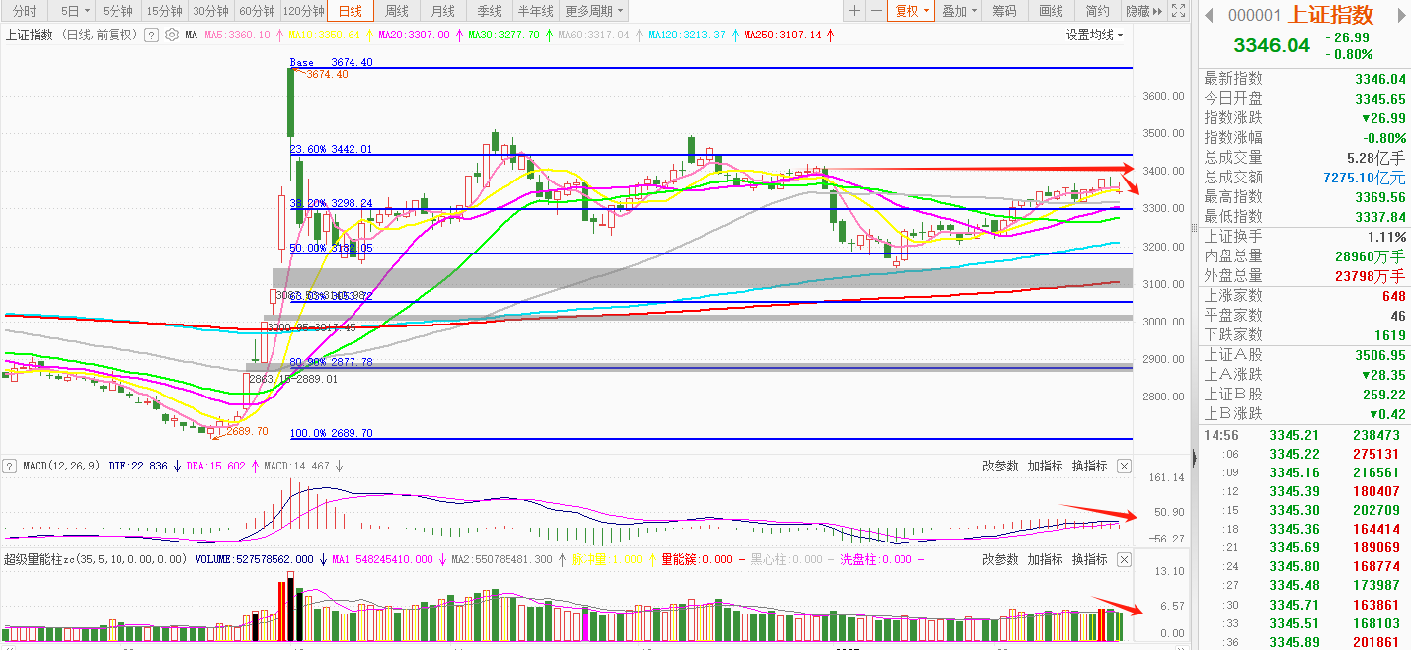Click the MA120:3213.37 indicator label
1411x650 pixels.
coord(686,35)
